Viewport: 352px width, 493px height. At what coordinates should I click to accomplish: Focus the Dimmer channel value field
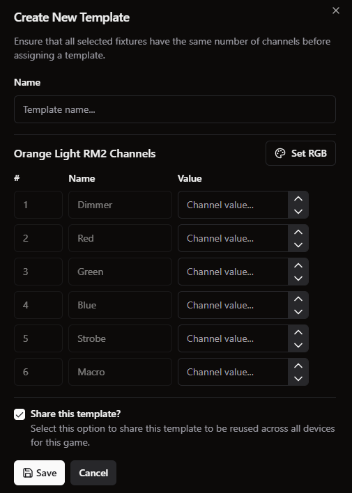click(233, 205)
